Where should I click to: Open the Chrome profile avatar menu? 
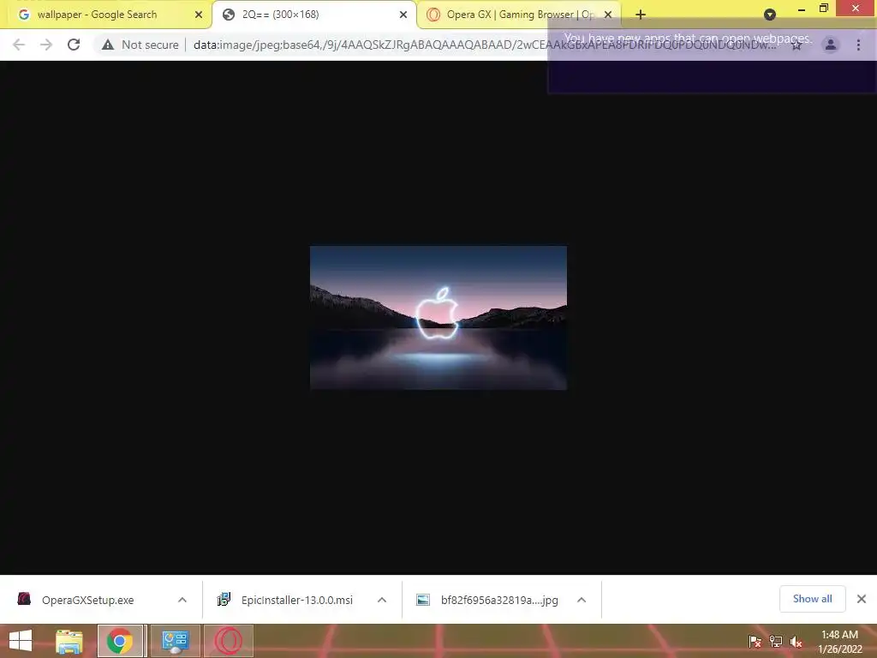[831, 45]
